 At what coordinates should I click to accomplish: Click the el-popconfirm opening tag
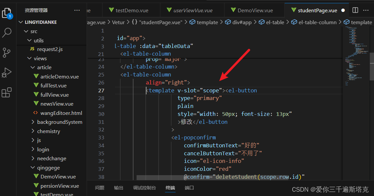[193, 137]
